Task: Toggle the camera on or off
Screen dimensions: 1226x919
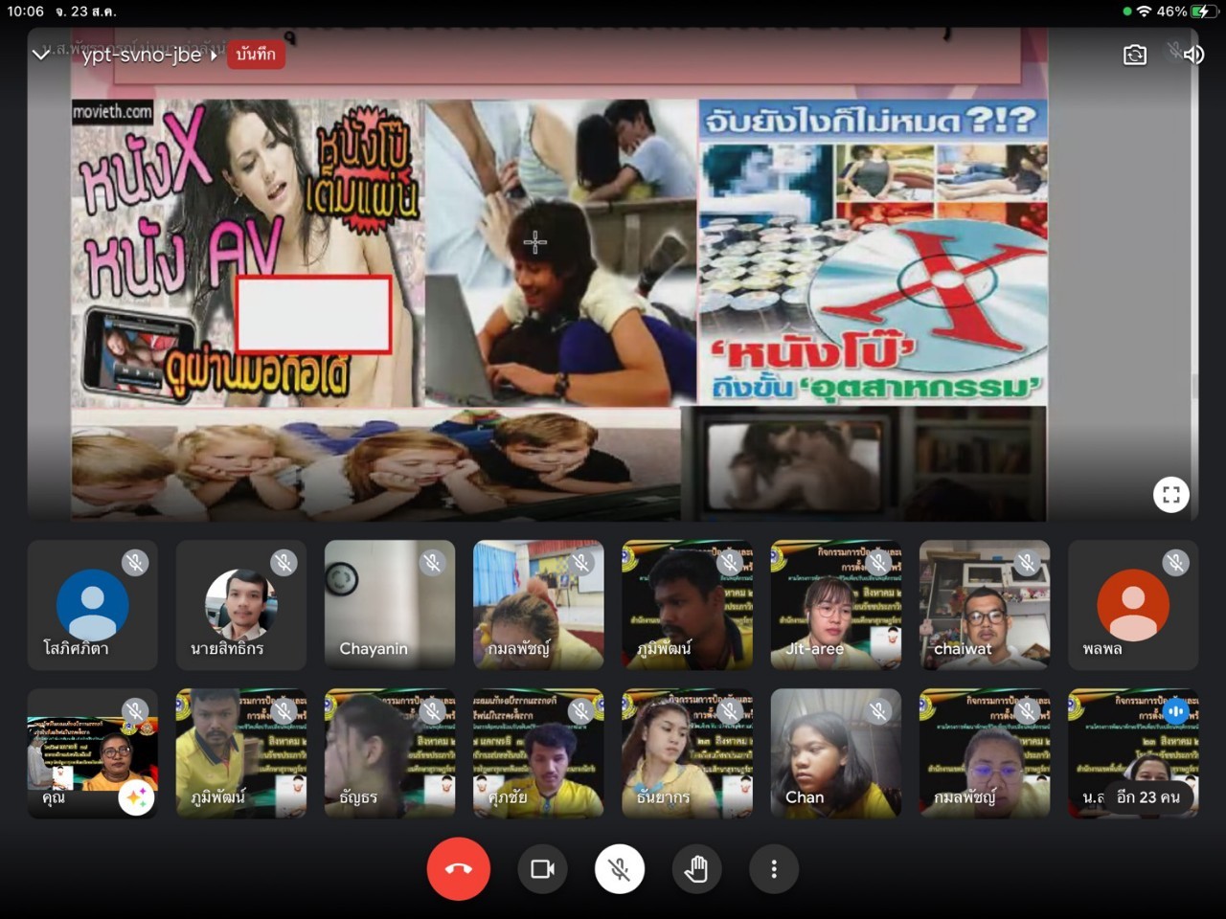Action: [542, 869]
